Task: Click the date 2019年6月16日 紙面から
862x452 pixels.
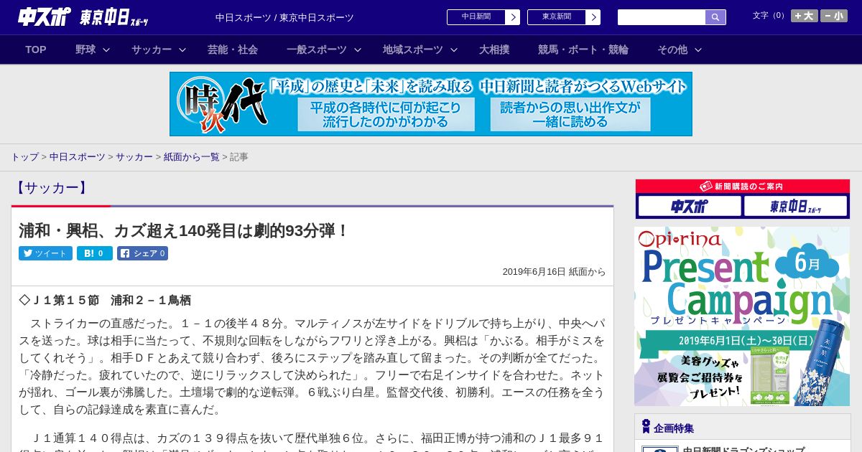Action: (x=554, y=272)
